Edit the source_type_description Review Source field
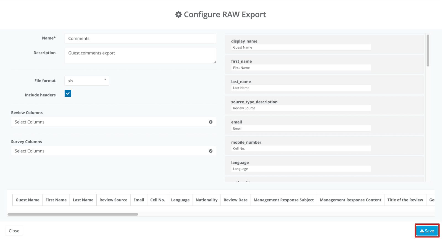 301,108
